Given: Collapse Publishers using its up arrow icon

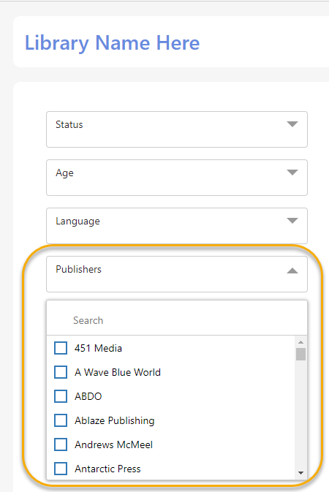Looking at the screenshot, I should pos(292,270).
